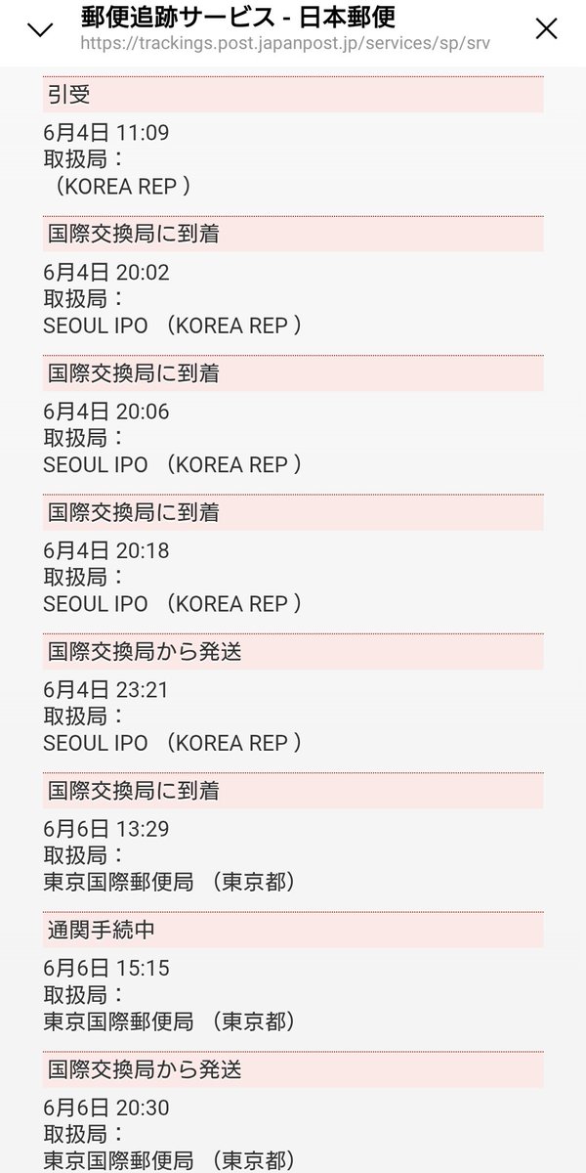Tap the last 国際交換局から発送 header
586x1173 pixels.
click(293, 1069)
